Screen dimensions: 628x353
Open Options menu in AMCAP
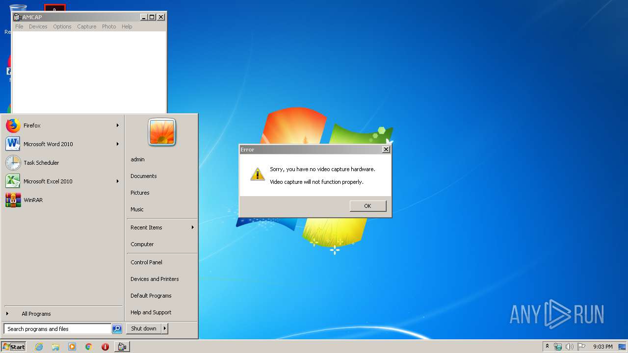coord(62,26)
